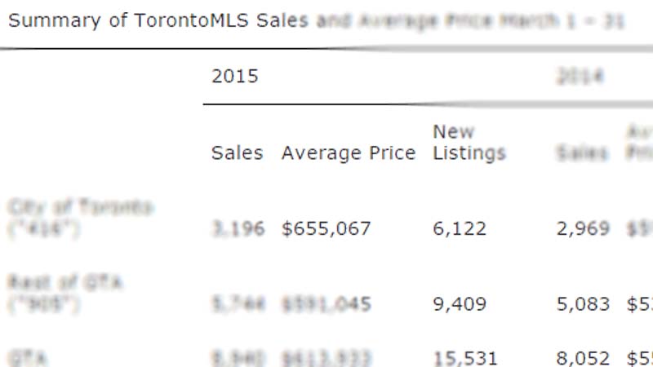The width and height of the screenshot is (653, 367).
Task: Click the blurred GTA row label
Action: 29,358
